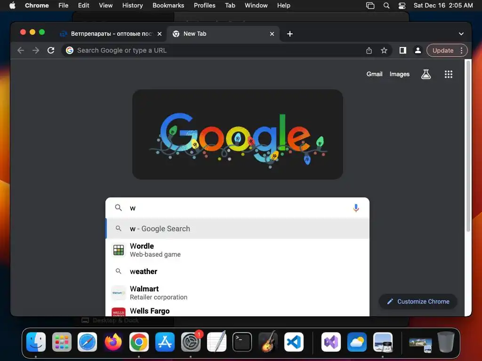Viewport: 482px width, 361px height.
Task: Open Spotlight search in menu bar
Action: coord(386,6)
